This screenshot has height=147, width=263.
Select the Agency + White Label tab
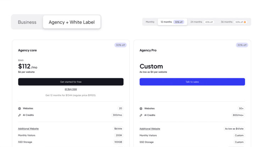[72, 22]
